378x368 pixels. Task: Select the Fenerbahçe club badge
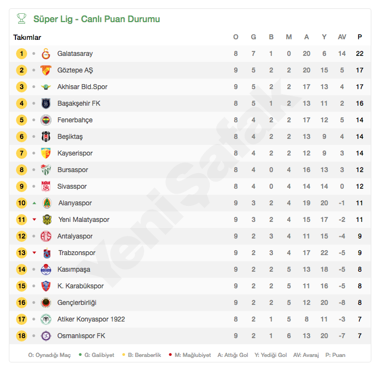[46, 120]
